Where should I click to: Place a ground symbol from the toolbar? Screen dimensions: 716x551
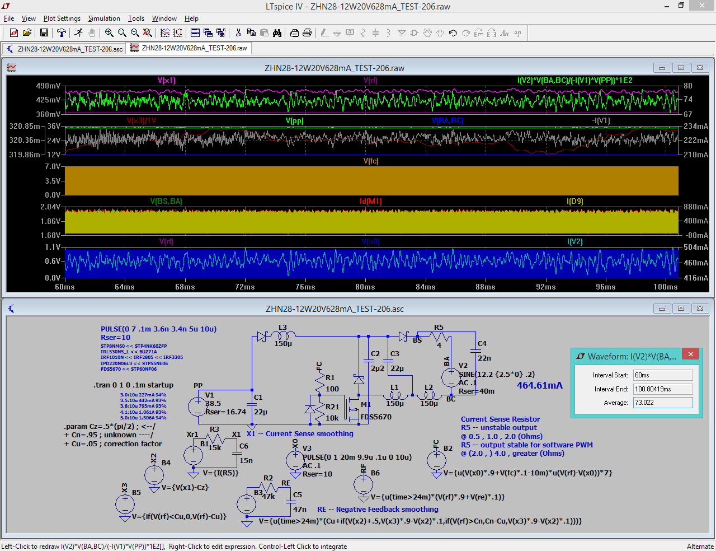point(337,33)
